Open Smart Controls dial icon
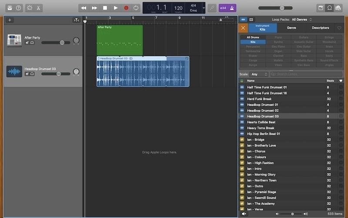348x218 pixels. [x=30, y=8]
